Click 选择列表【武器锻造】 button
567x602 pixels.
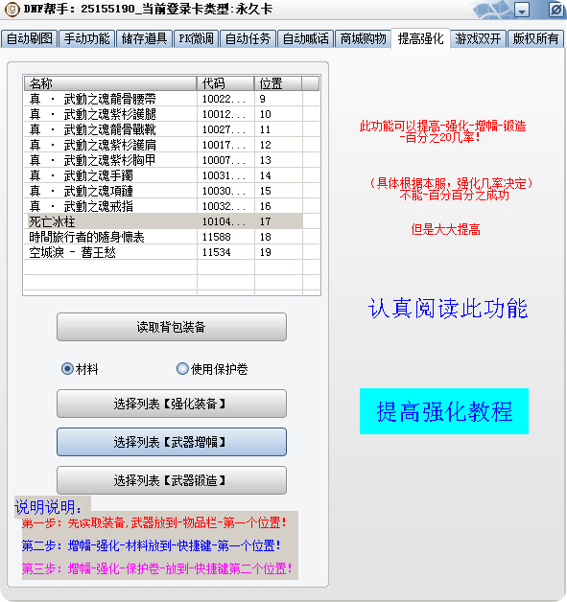click(172, 480)
